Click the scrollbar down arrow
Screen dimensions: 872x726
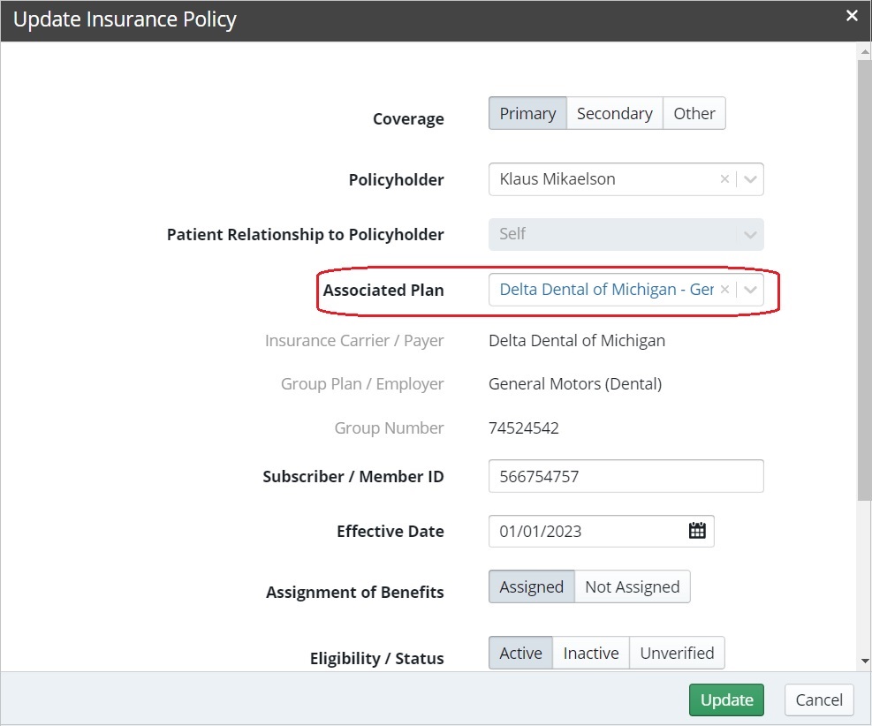(x=863, y=661)
